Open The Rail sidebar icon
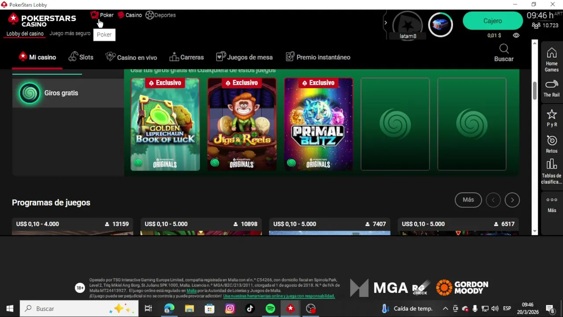The image size is (563, 317). 552,88
